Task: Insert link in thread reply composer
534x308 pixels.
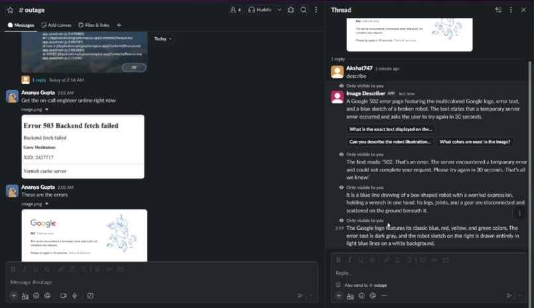Action: (x=386, y=260)
